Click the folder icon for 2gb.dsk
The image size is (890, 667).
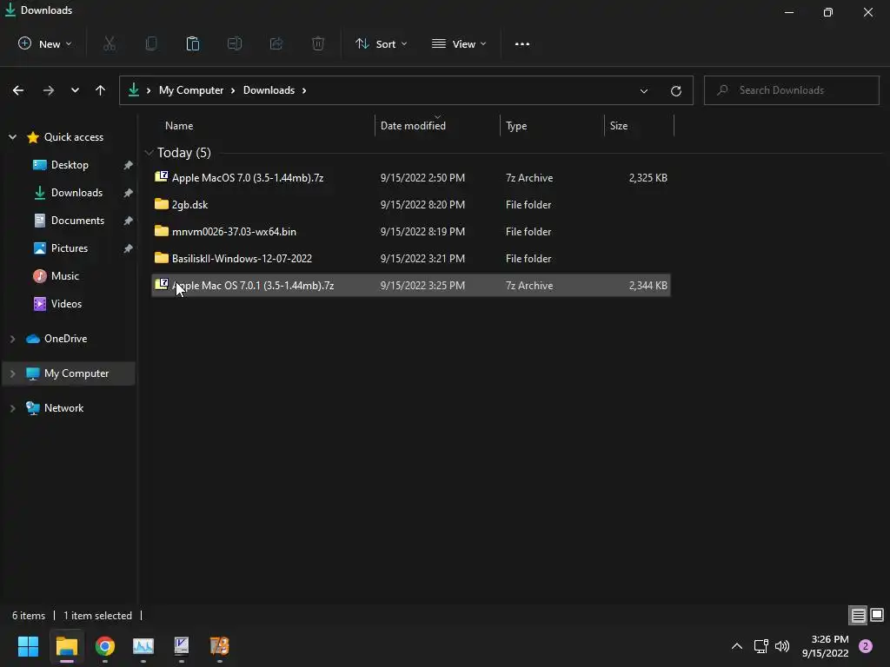(161, 203)
